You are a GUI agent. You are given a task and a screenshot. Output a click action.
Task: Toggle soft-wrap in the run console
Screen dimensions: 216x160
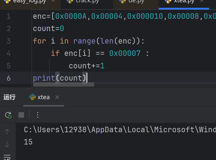click(7, 157)
